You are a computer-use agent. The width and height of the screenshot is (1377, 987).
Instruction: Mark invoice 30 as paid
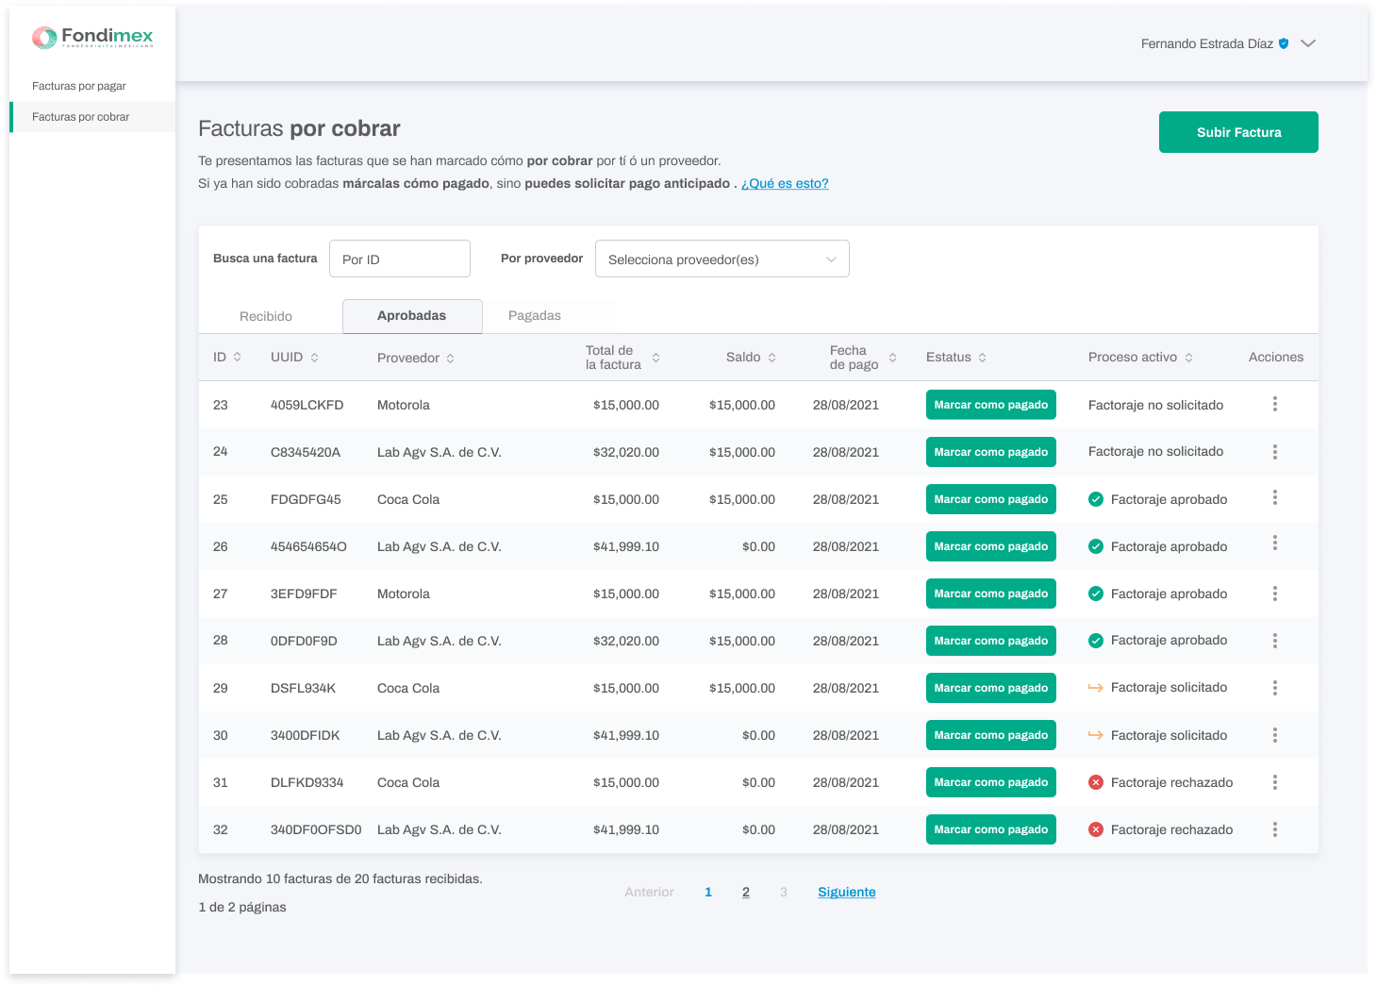pos(991,735)
